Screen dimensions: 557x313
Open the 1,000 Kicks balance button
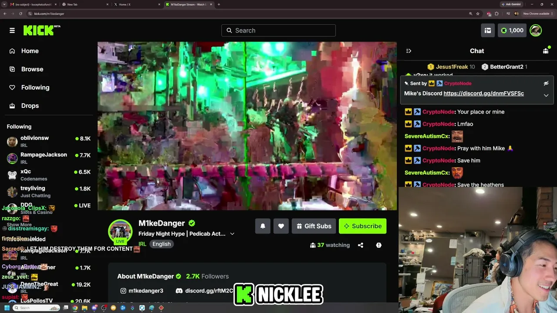coord(512,30)
